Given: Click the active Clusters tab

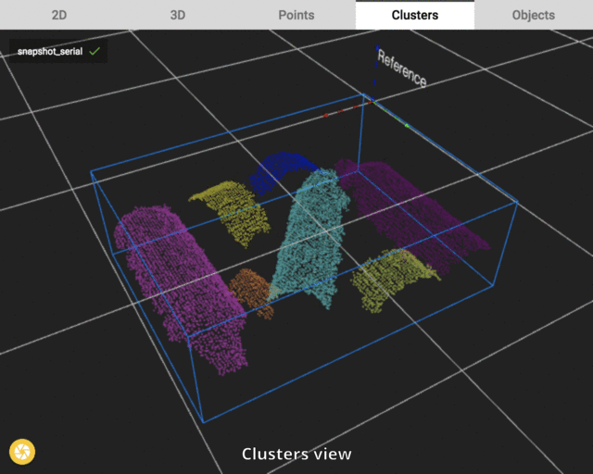Looking at the screenshot, I should [415, 15].
